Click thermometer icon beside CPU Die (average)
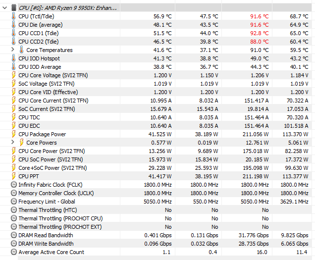The image size is (315, 260). pos(13,24)
